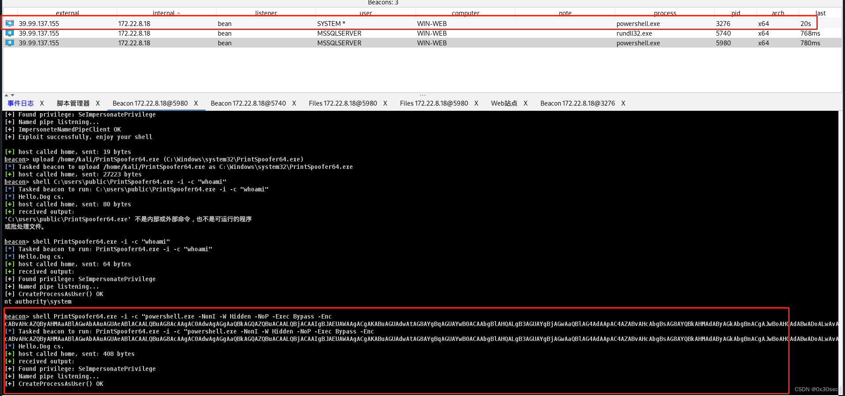Sort beacons by process column header
Viewport: 845px width, 396px height.
click(665, 13)
